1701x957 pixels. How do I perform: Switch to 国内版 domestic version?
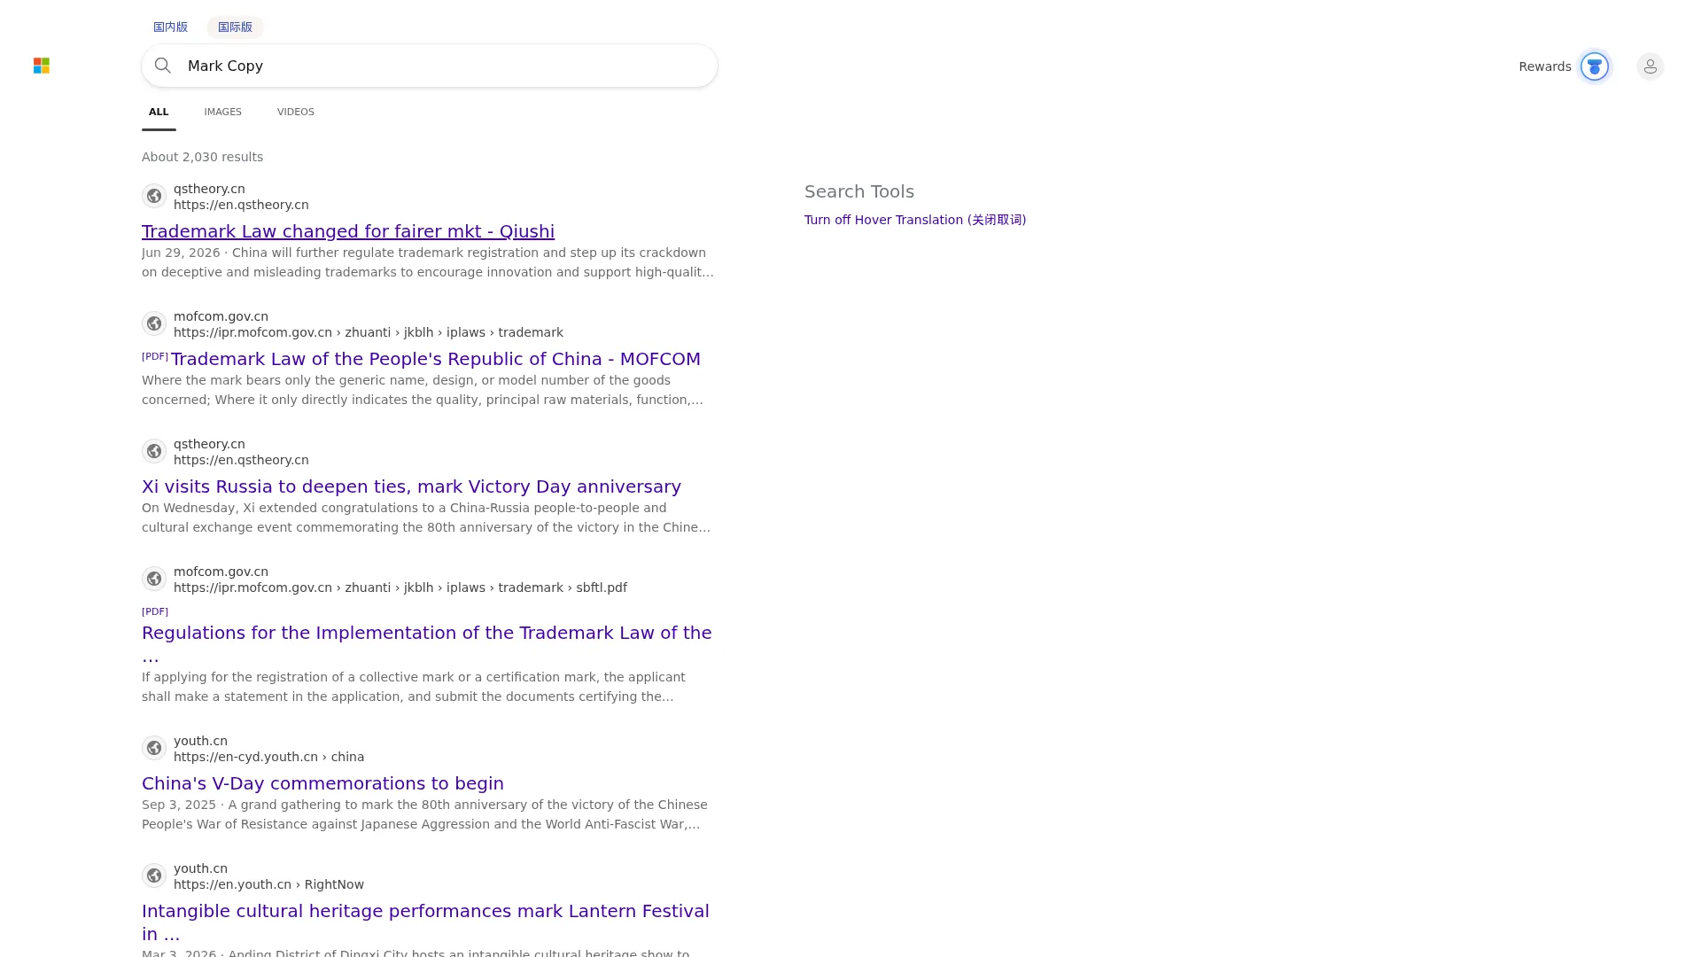(170, 27)
